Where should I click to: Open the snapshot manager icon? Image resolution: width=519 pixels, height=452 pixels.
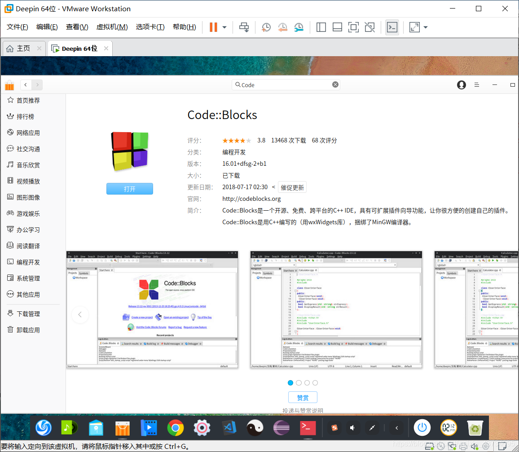tap(299, 27)
